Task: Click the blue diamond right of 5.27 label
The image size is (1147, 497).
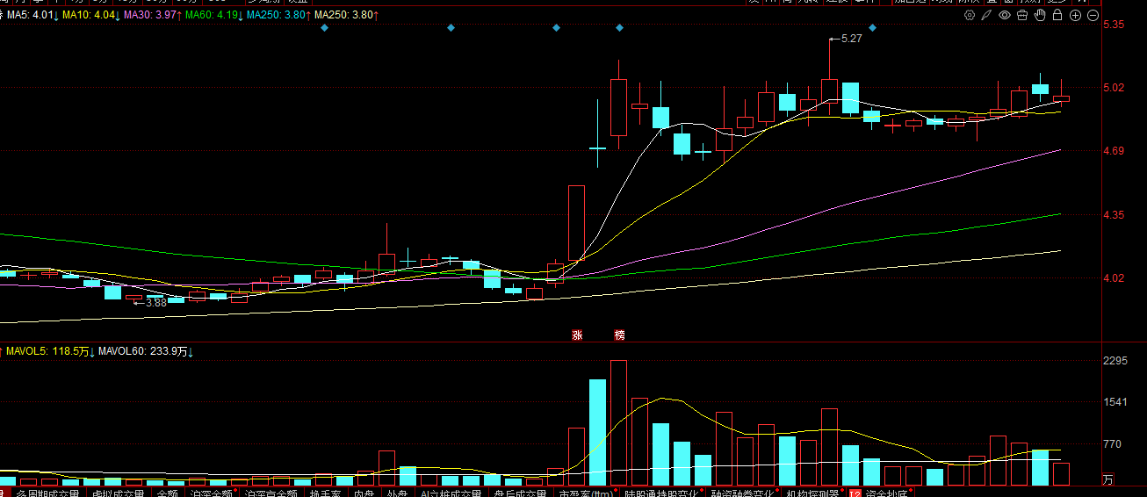Action: (872, 28)
